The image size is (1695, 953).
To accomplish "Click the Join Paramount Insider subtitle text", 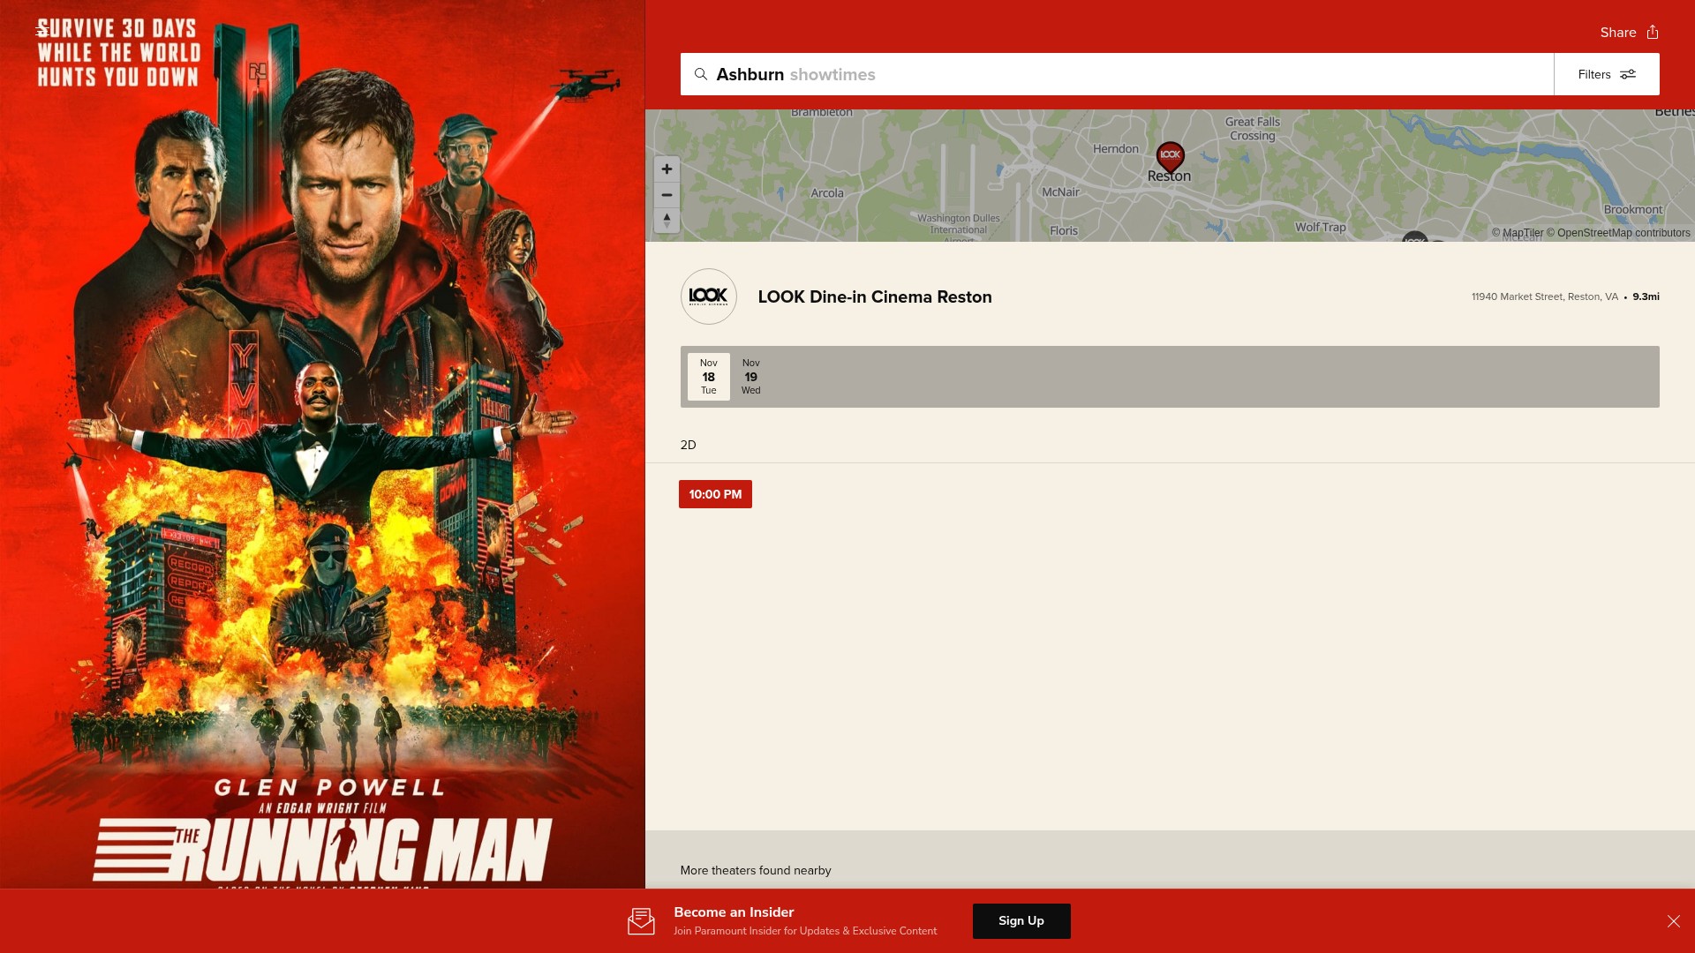I will 805,931.
